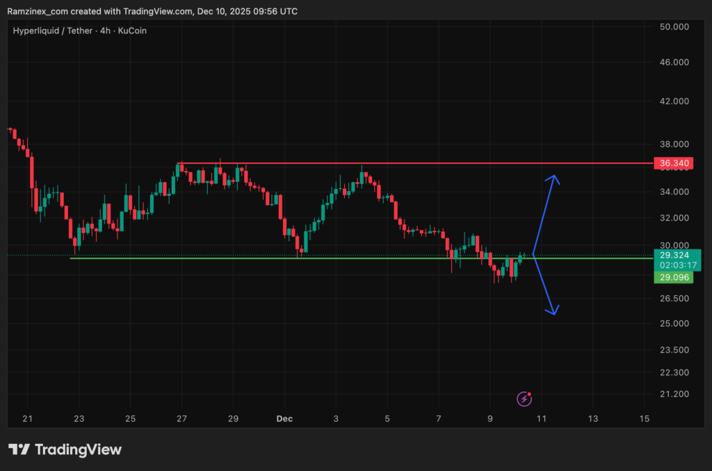Click the '15' date on time axis

(x=644, y=418)
